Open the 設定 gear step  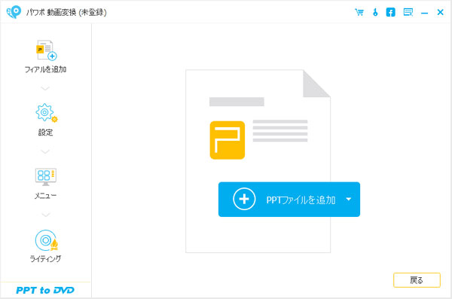point(45,120)
